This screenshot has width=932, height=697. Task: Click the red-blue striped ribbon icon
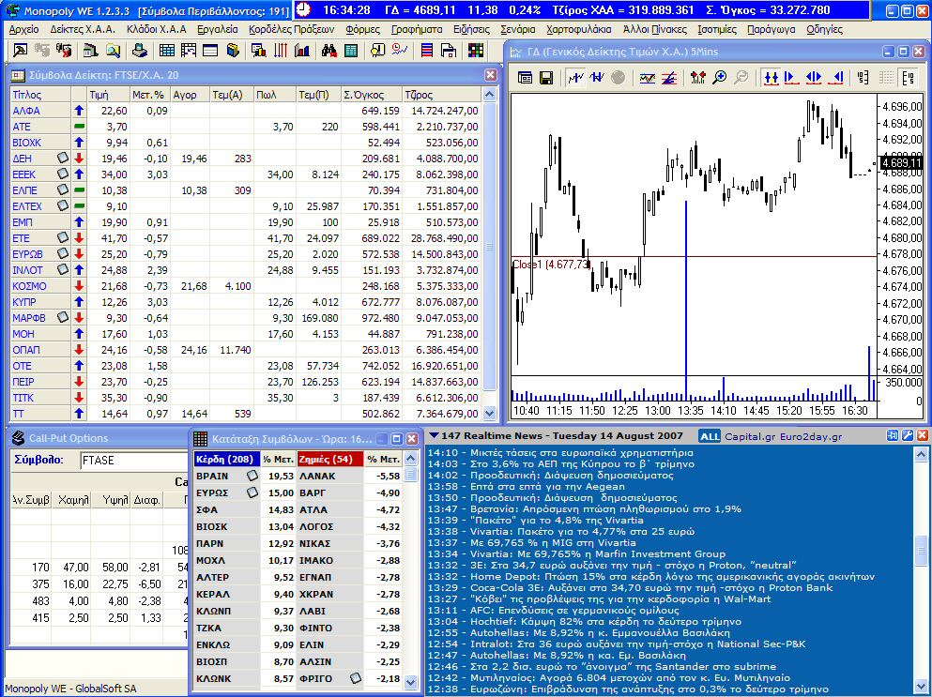tap(426, 51)
